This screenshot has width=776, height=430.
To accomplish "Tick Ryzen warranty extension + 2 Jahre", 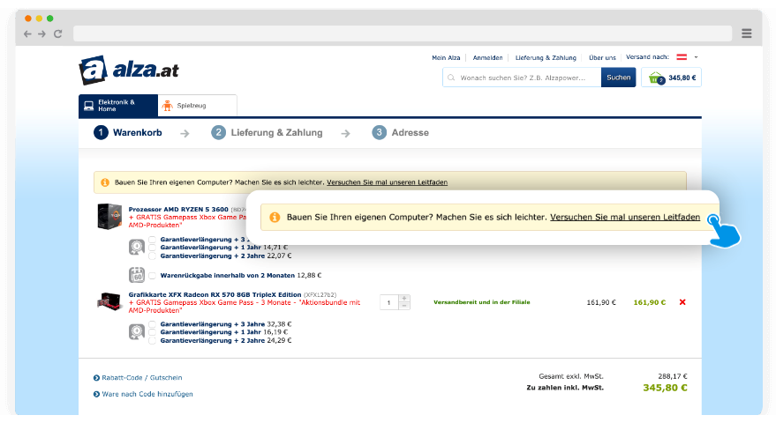I will 153,256.
